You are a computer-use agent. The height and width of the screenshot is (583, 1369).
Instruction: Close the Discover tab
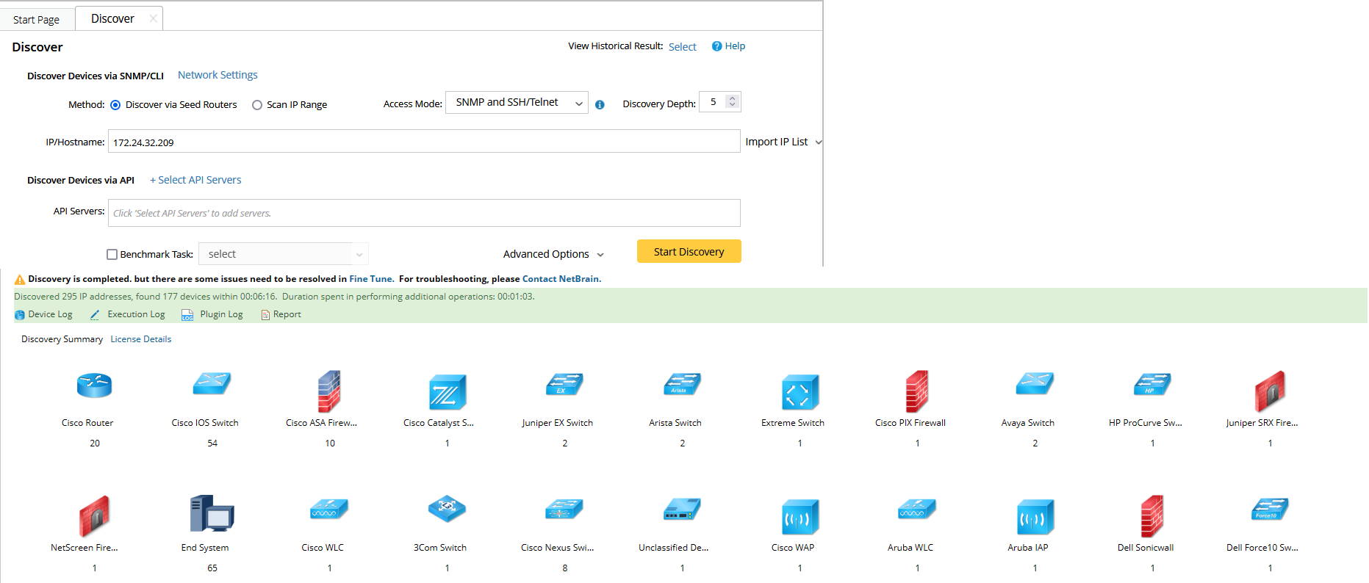[153, 18]
